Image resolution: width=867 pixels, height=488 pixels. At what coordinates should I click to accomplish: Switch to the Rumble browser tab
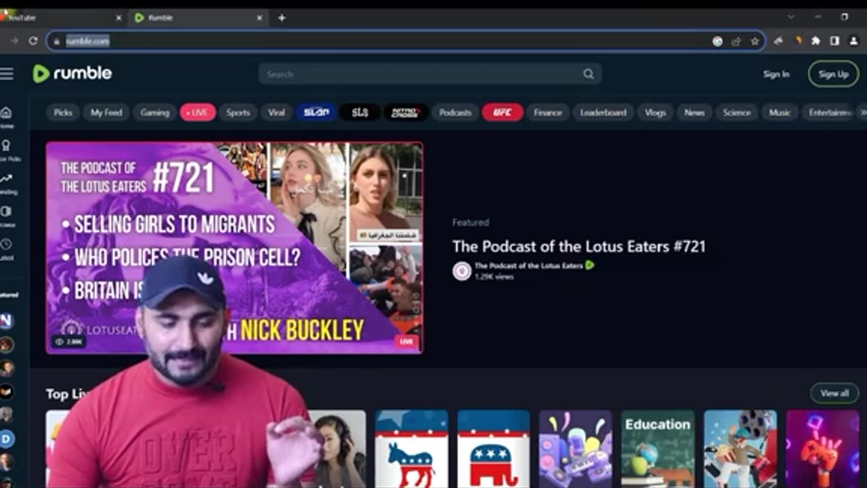coord(198,18)
